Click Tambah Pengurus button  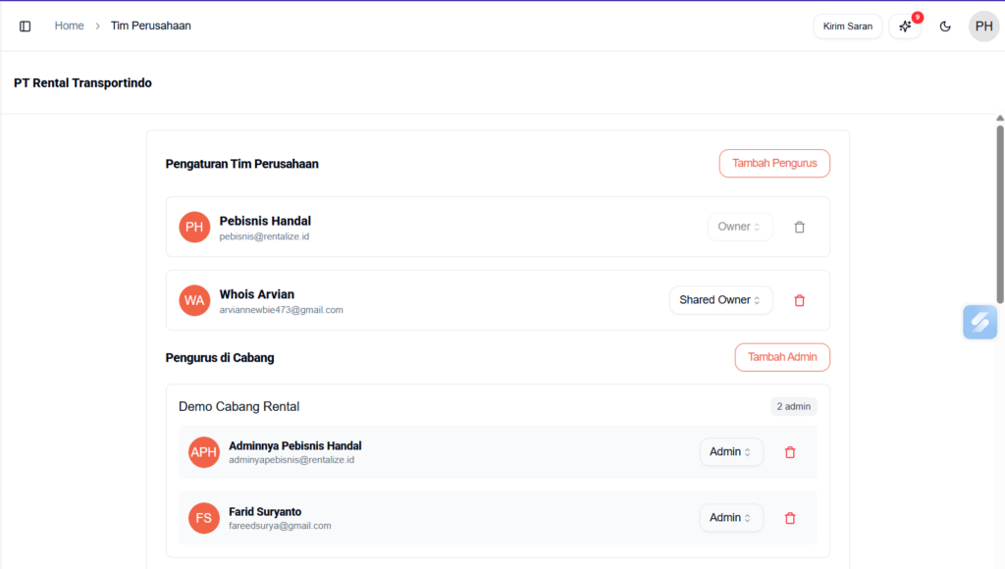coord(774,164)
